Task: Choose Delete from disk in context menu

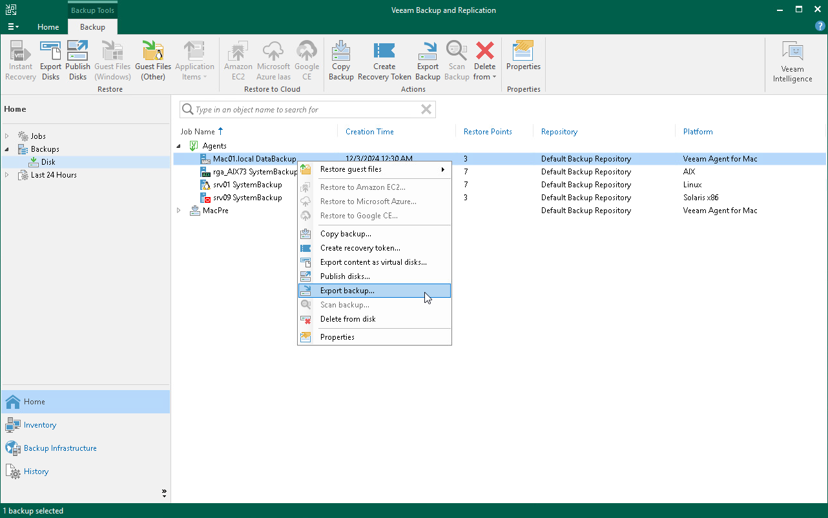Action: click(x=347, y=319)
